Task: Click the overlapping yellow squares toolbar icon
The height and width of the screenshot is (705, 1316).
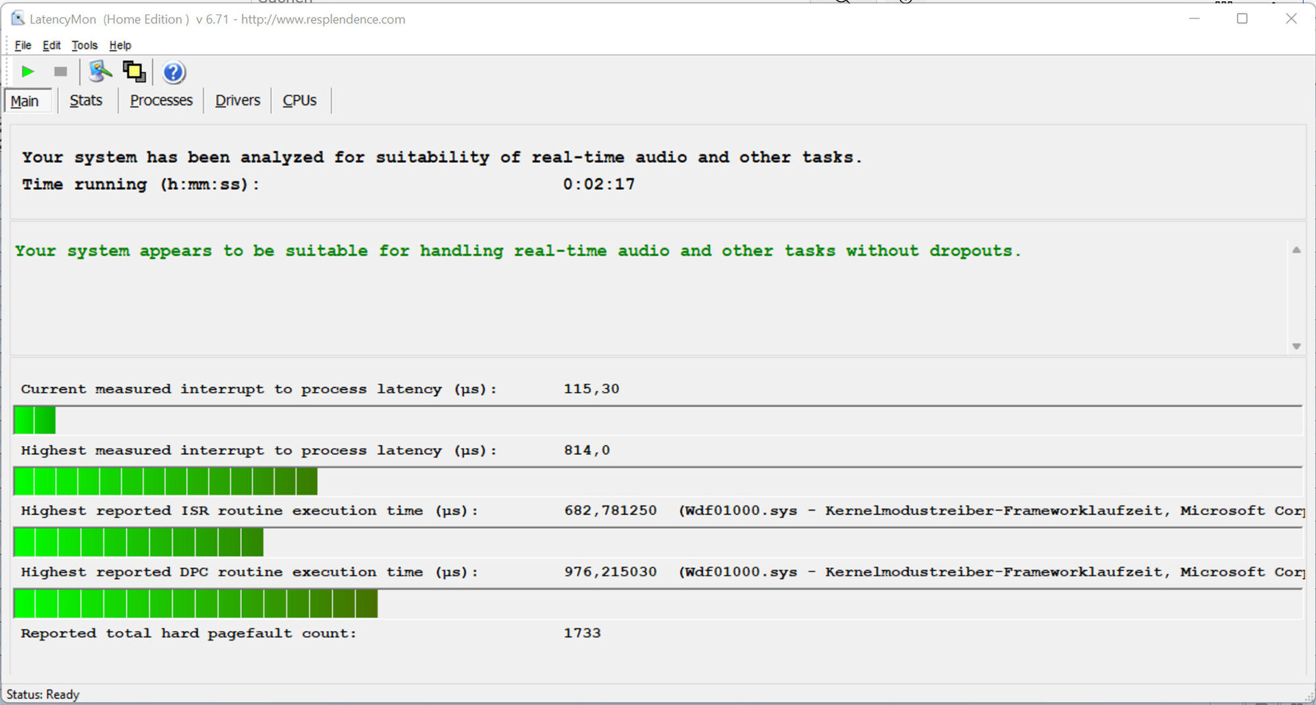Action: (134, 71)
